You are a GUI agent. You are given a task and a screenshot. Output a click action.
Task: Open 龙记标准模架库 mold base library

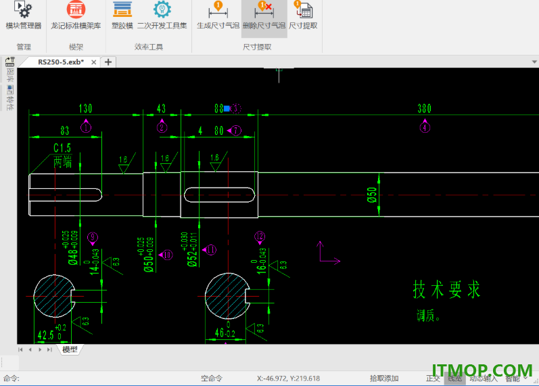point(76,16)
